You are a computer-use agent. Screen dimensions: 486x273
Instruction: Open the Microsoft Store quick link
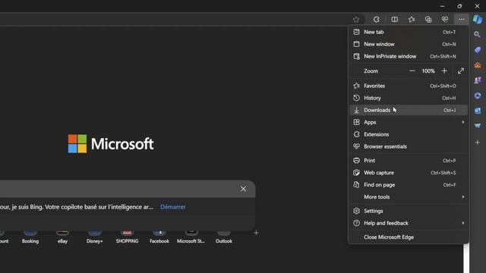click(x=191, y=237)
